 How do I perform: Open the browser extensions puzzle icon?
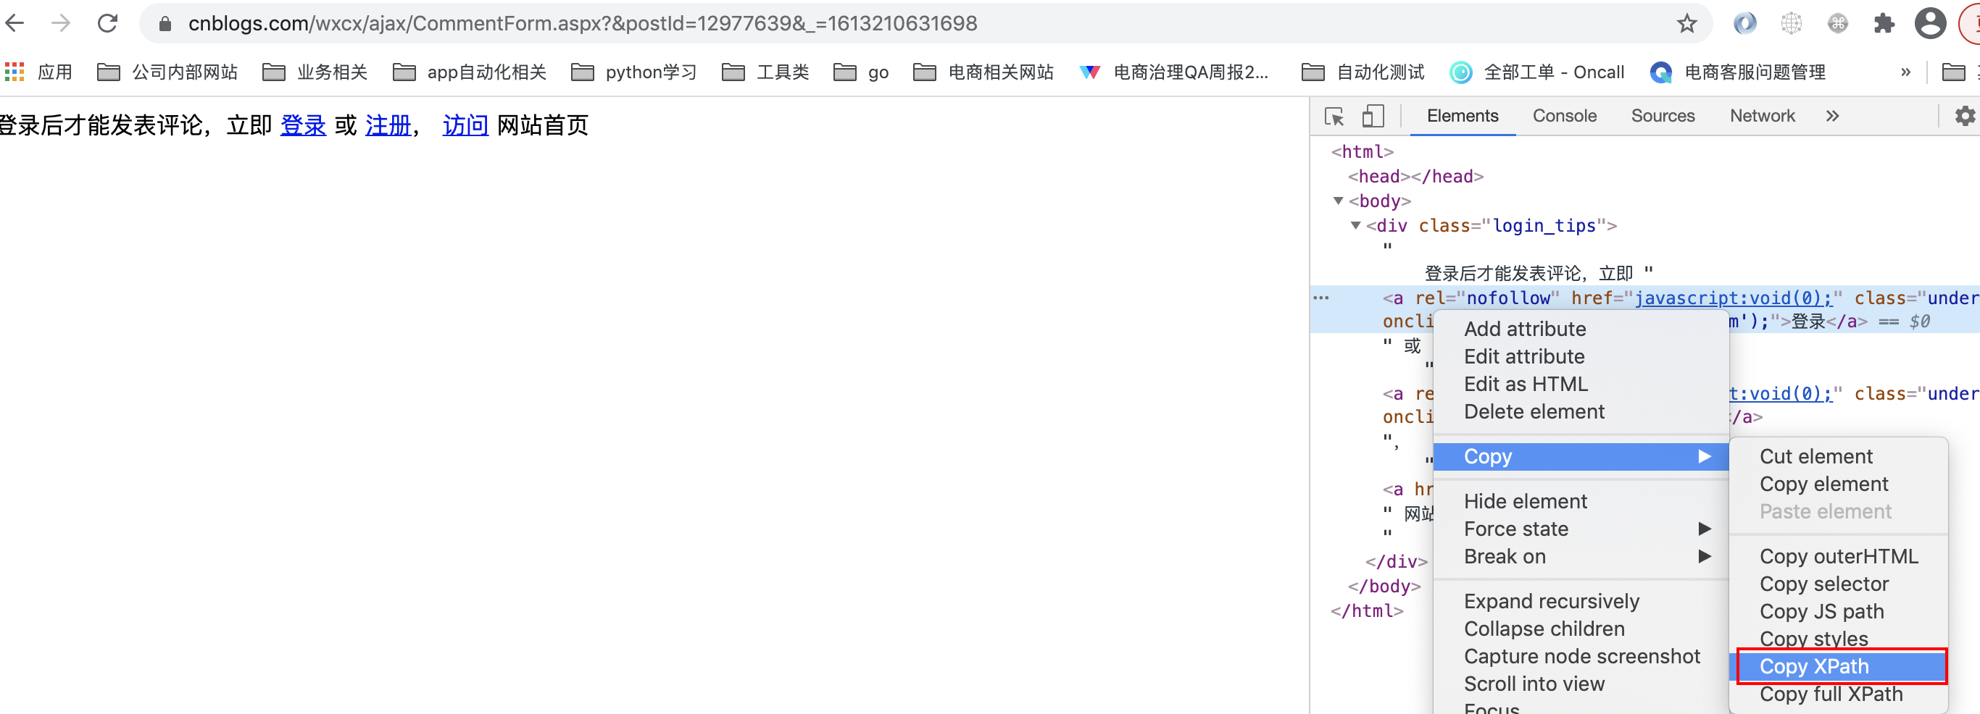click(1884, 23)
